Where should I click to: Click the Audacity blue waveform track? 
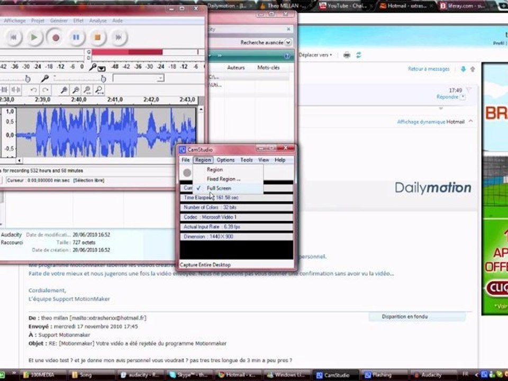click(106, 133)
